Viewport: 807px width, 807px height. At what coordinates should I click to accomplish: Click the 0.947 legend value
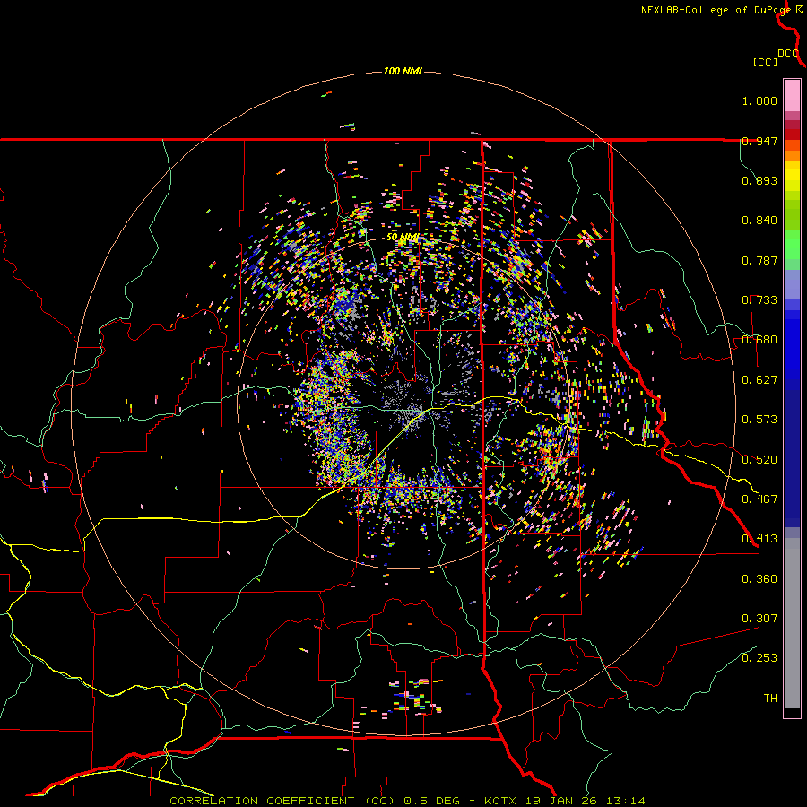[759, 141]
